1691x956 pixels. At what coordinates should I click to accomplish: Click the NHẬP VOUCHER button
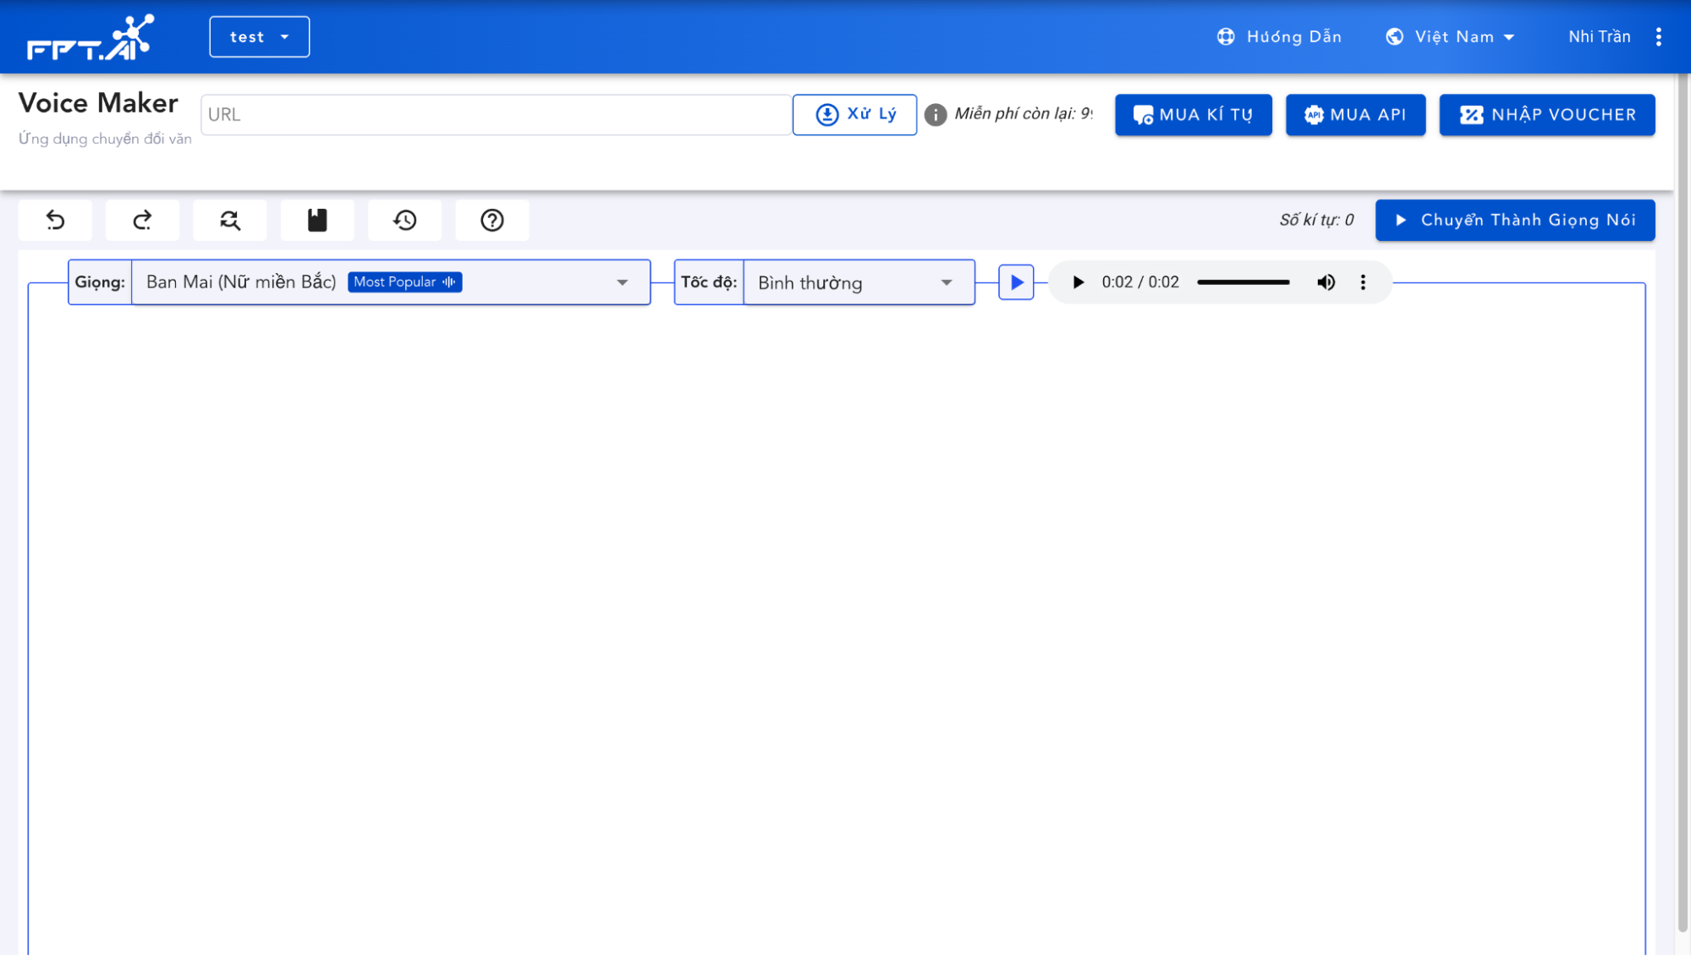[x=1546, y=115]
